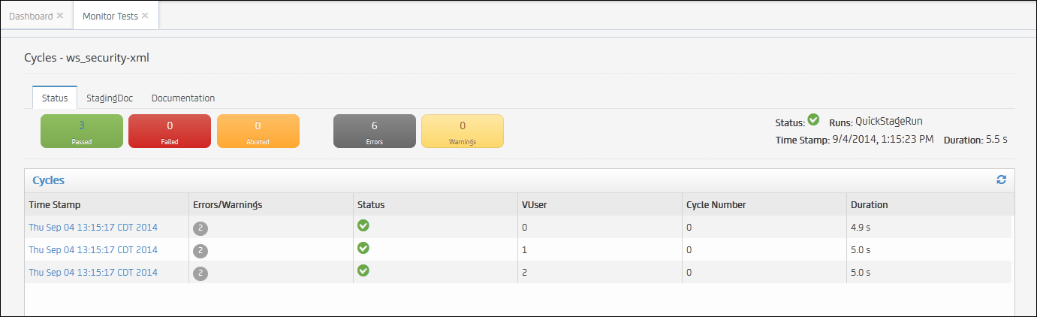Click the green status checkmark for VUser 2

coord(363,270)
